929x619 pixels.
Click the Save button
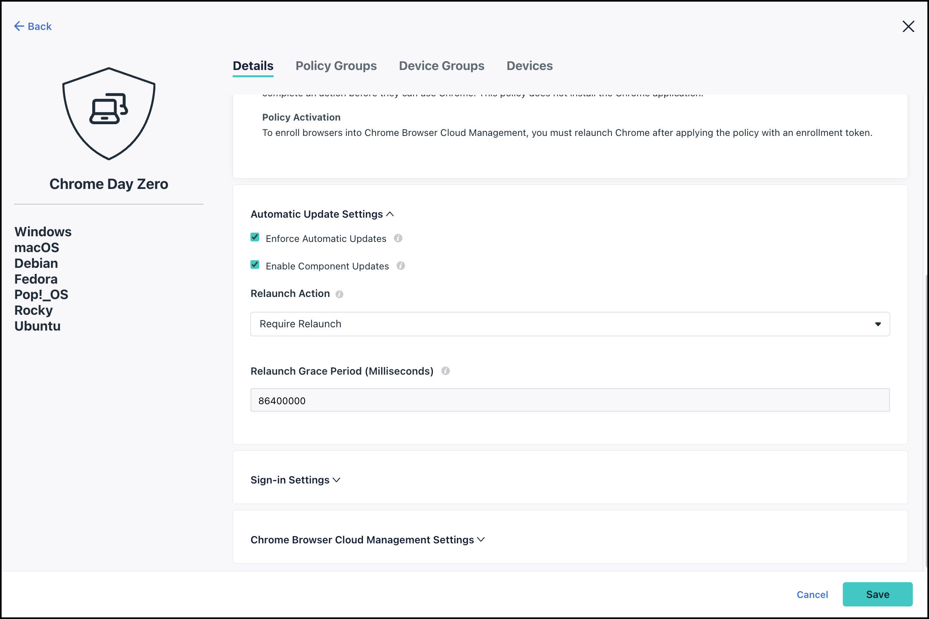point(877,594)
